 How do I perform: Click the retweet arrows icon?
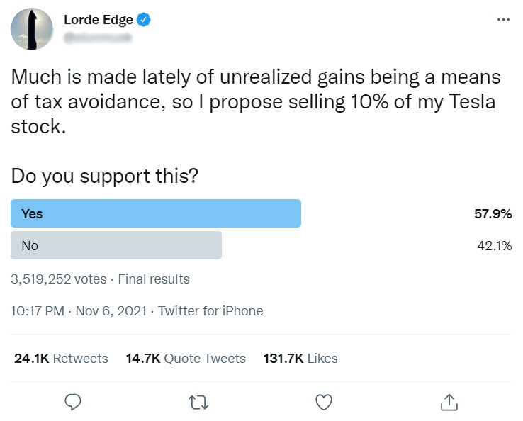click(x=199, y=402)
